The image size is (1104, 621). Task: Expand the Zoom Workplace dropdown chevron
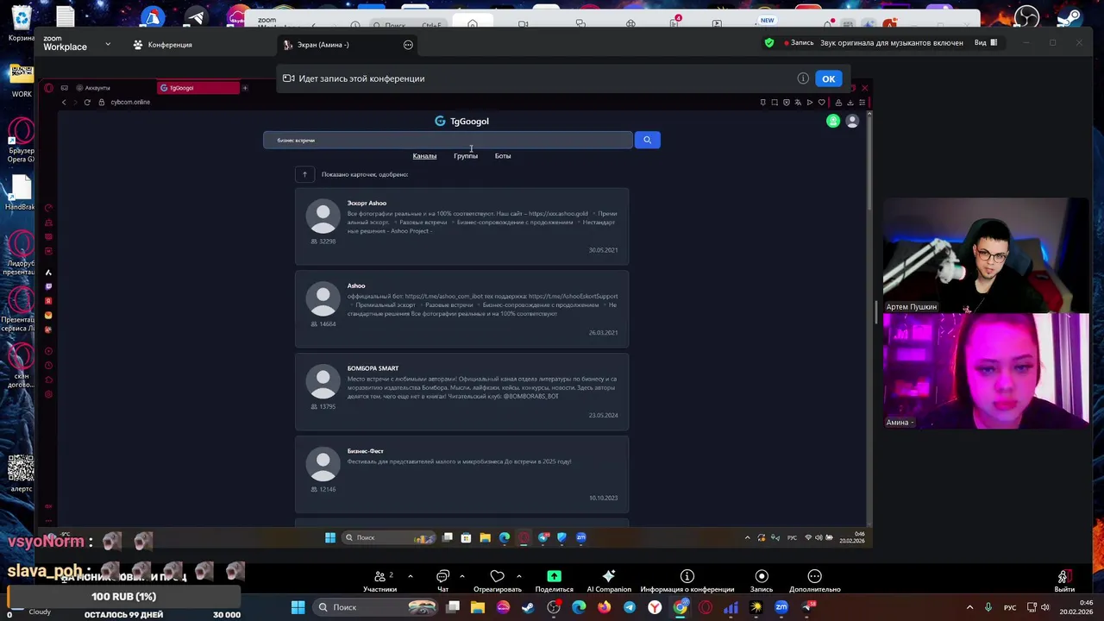pos(108,44)
